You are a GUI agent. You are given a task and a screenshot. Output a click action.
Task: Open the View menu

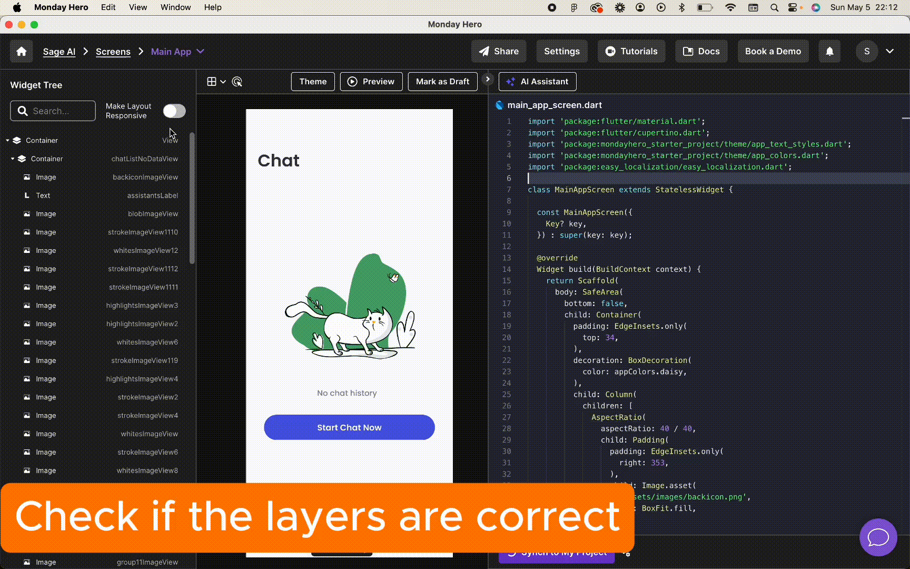(x=138, y=7)
